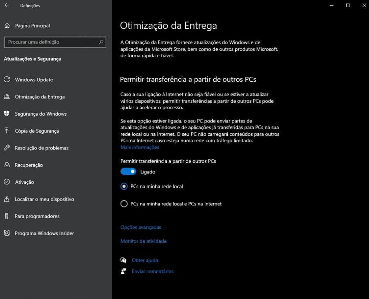Viewport: 369px width, 299px height.
Task: Click the Cópia de Segurança upload arrow icon
Action: [6, 130]
